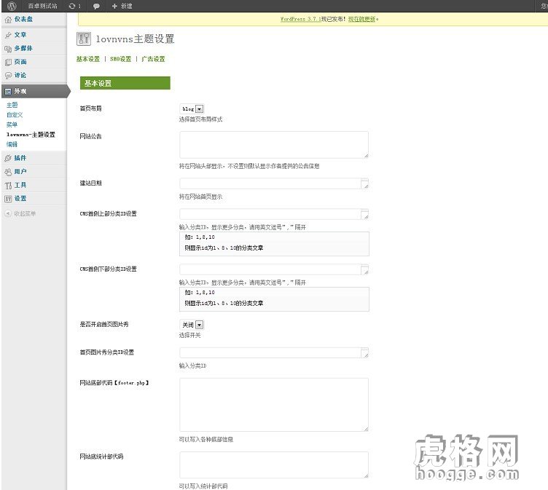
Task: Open the 自定义 submenu link
Action: pos(15,115)
